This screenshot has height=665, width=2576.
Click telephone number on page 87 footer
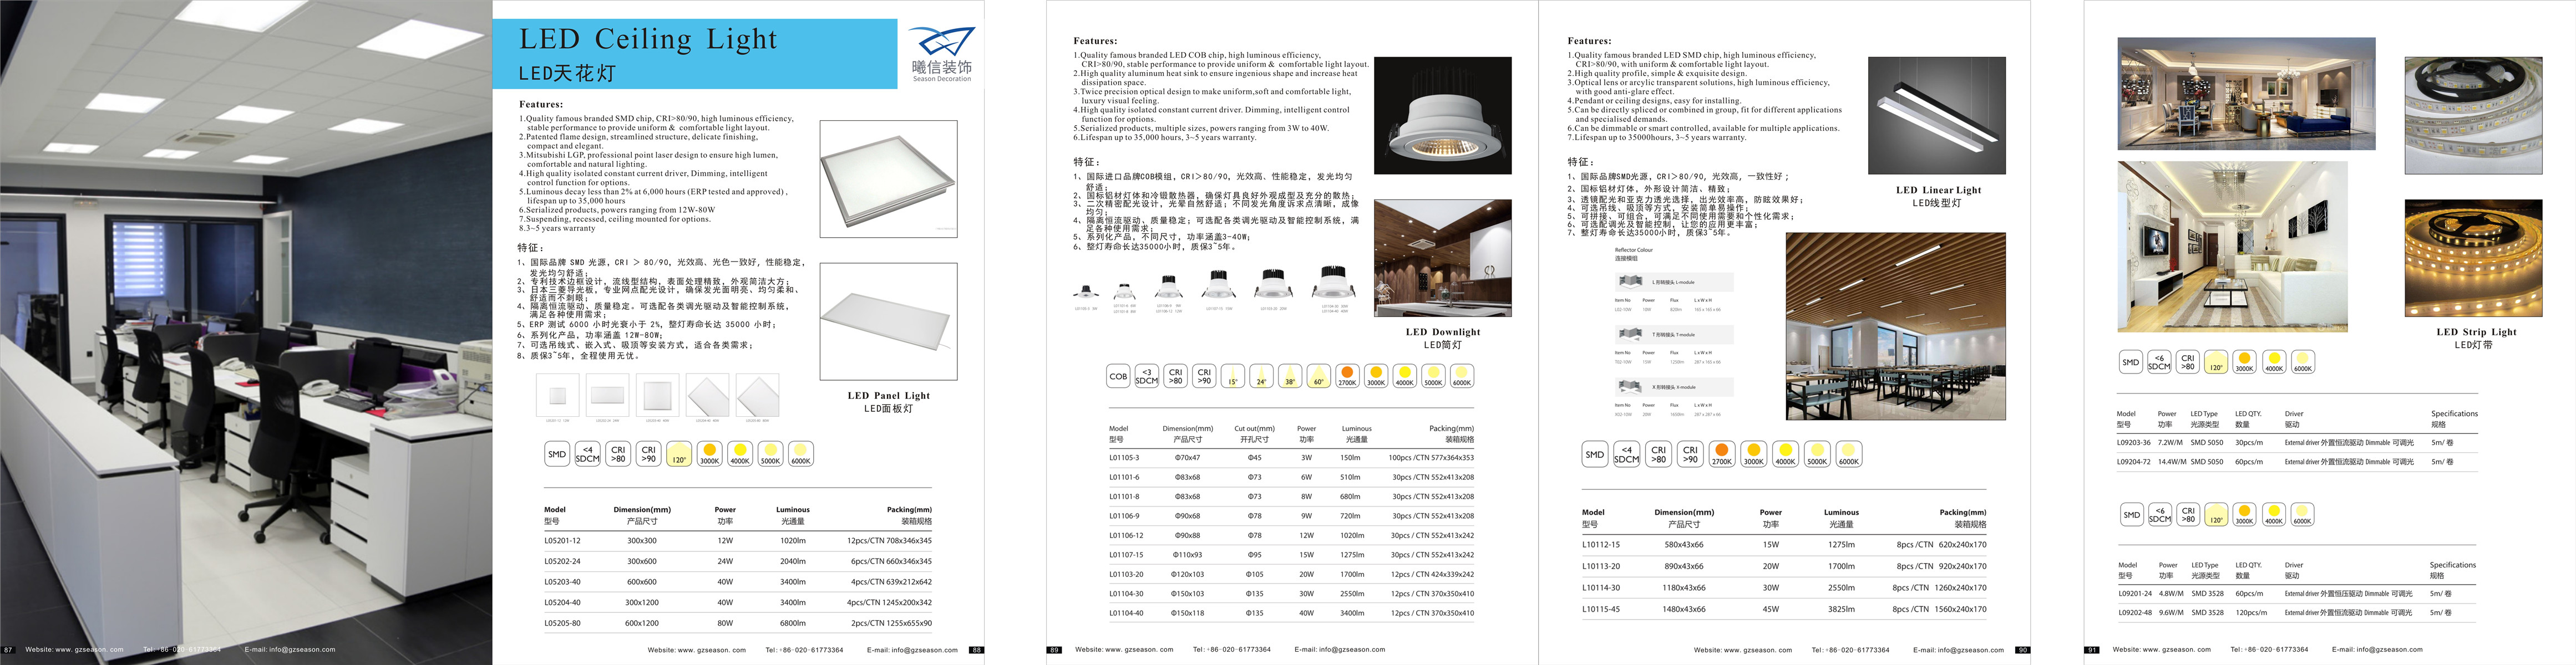point(182,650)
